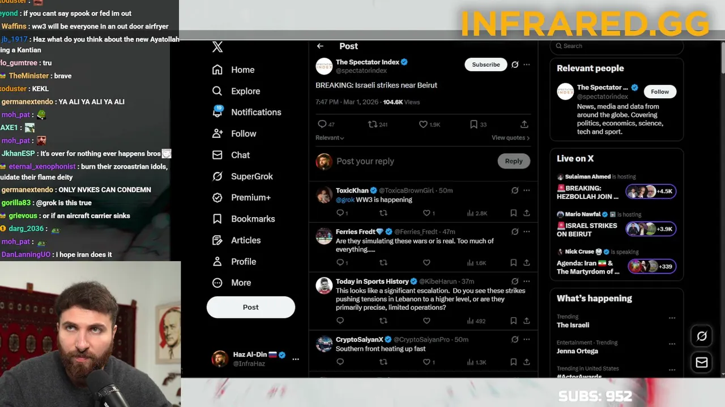Image resolution: width=725 pixels, height=407 pixels.
Task: Go to Home in sidebar
Action: point(233,70)
